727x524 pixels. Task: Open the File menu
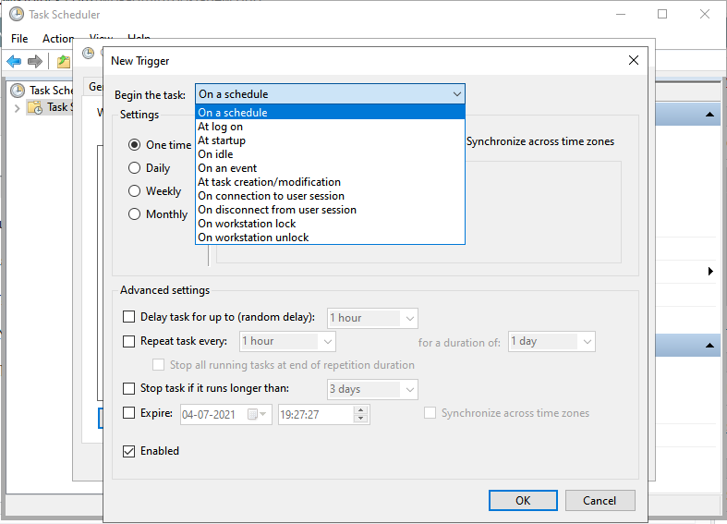click(x=19, y=39)
